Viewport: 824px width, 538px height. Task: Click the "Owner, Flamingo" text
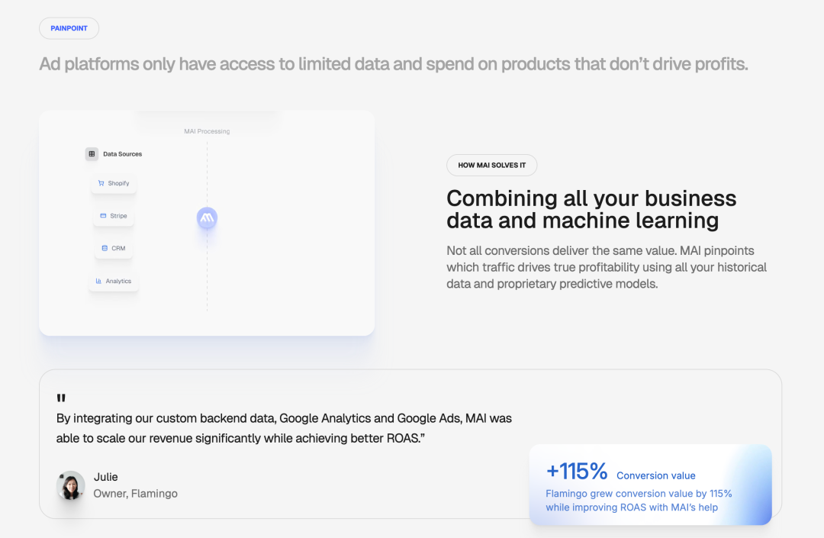click(136, 494)
